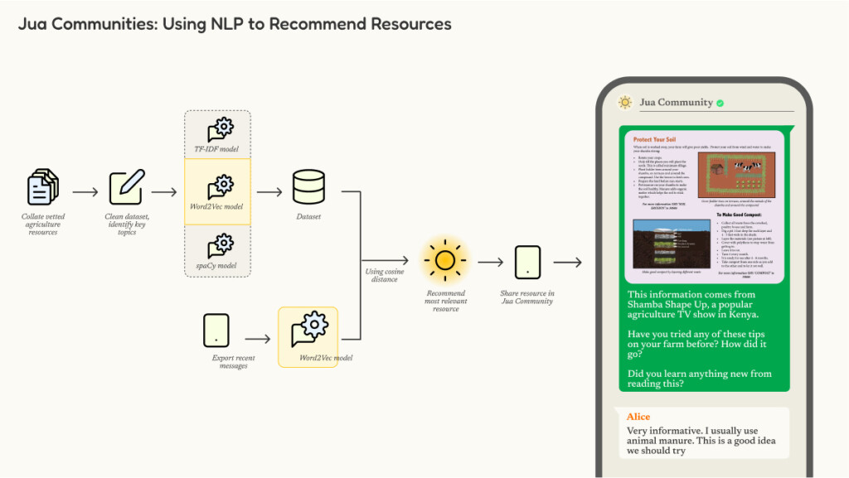Viewport: 849px width, 478px height.
Task: Open the Dataset database icon
Action: point(308,188)
